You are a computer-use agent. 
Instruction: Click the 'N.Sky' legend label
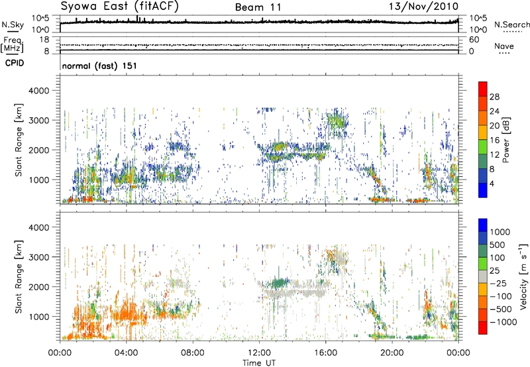coord(13,25)
